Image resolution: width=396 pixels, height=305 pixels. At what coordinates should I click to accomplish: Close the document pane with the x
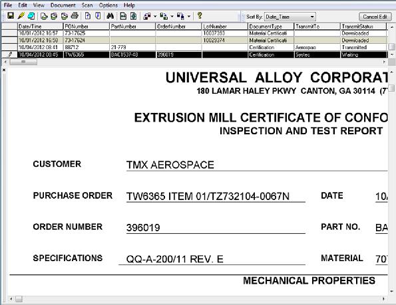4,70
